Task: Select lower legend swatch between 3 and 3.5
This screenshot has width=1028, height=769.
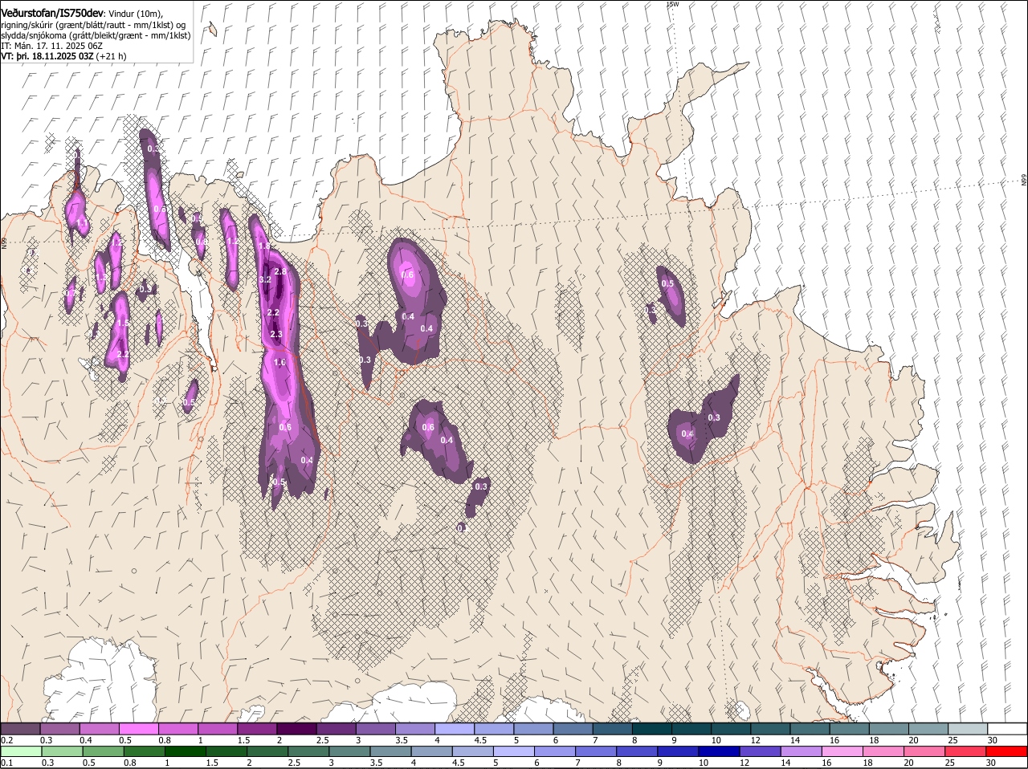Action: point(349,751)
